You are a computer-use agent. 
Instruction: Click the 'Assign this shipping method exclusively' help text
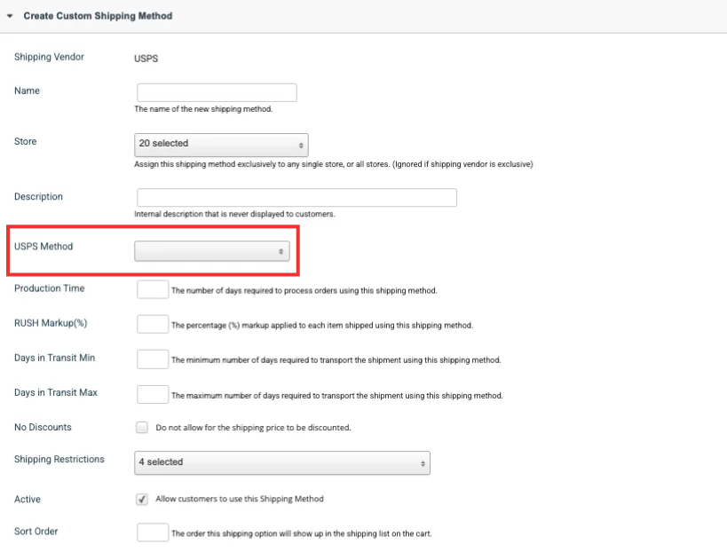pos(334,164)
